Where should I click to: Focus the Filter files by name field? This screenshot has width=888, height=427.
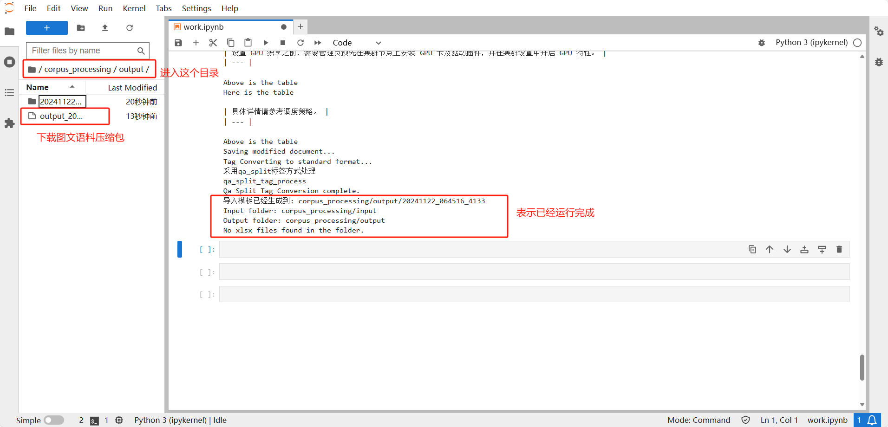(83, 51)
